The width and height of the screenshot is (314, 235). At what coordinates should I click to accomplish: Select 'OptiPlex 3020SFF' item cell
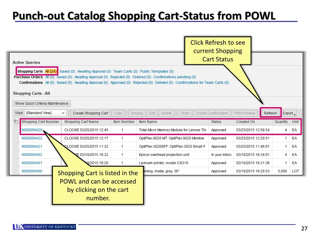click(173, 146)
